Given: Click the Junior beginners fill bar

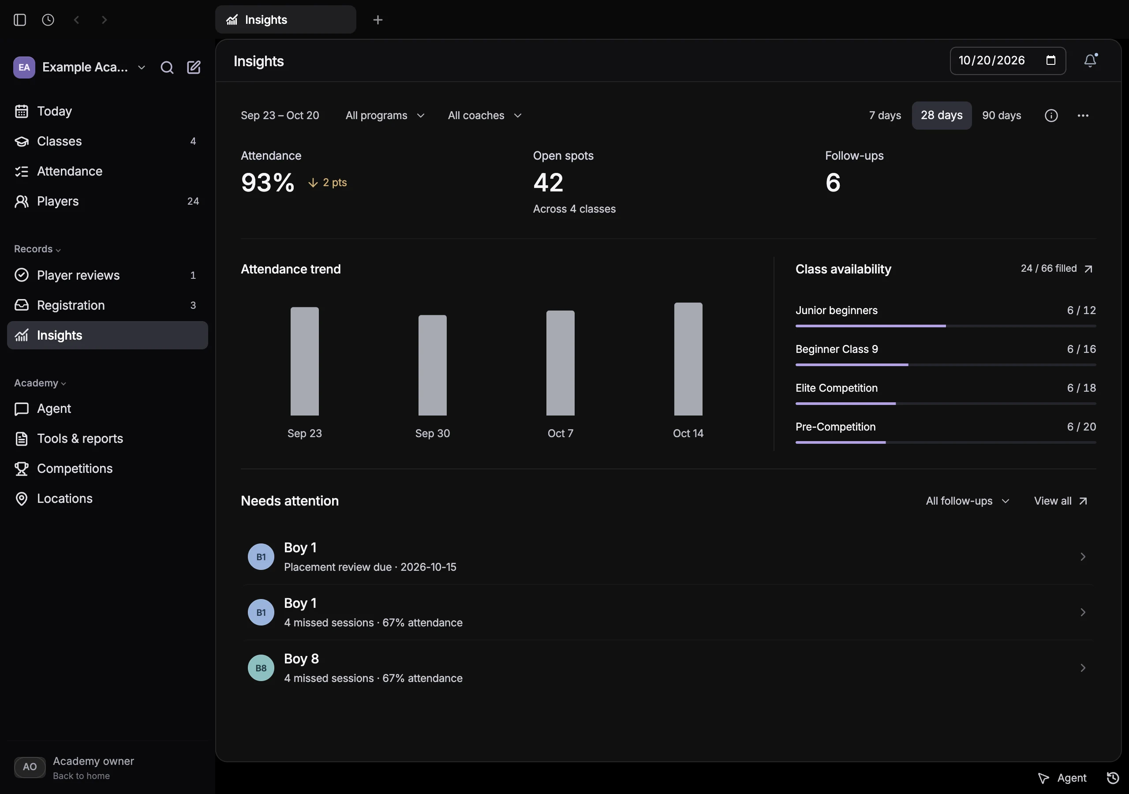Looking at the screenshot, I should click(x=945, y=326).
